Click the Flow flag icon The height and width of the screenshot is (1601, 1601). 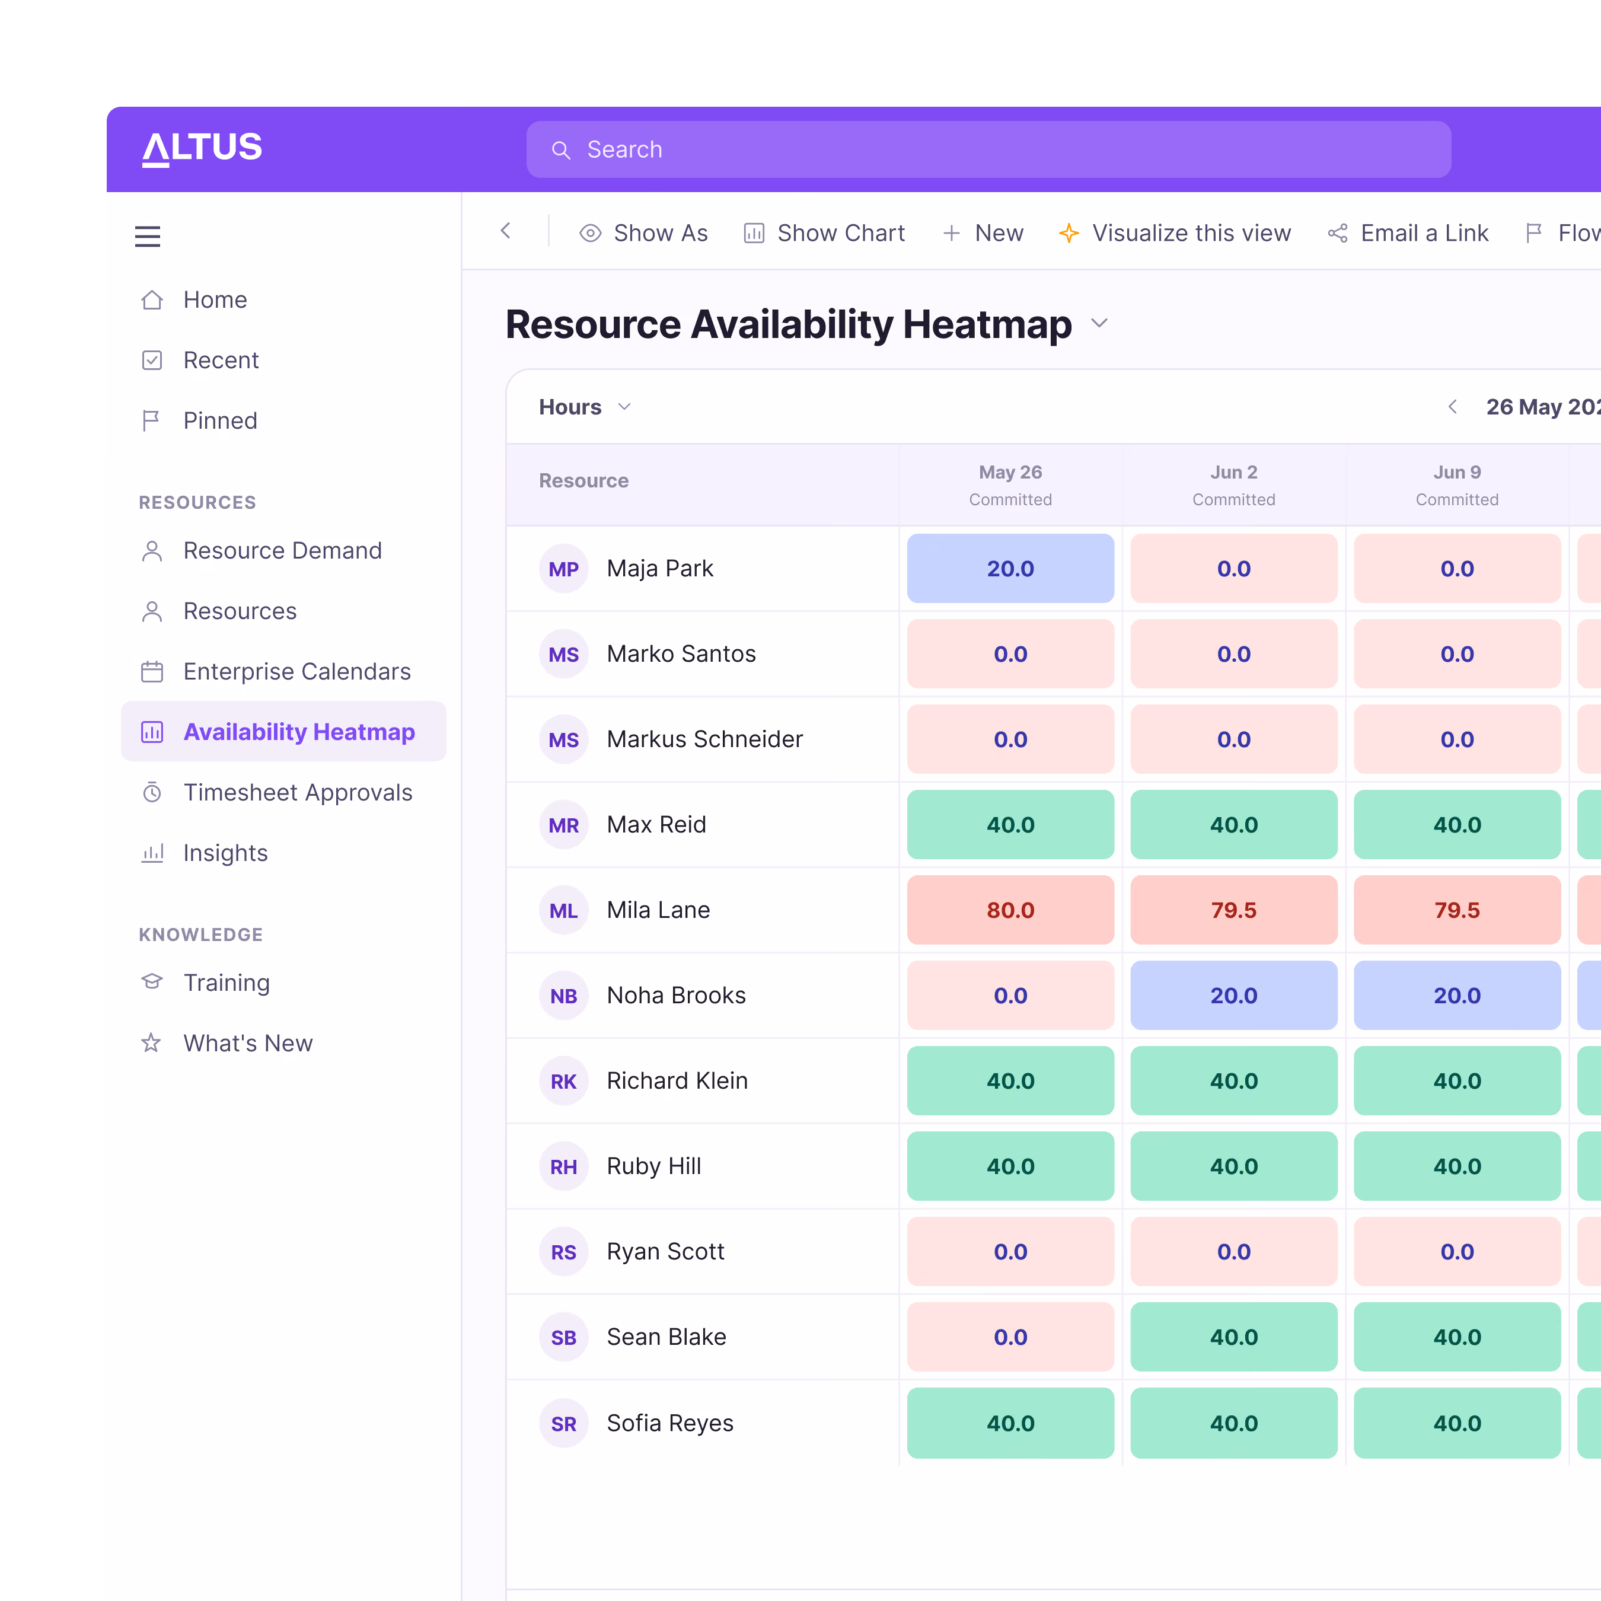click(x=1534, y=233)
